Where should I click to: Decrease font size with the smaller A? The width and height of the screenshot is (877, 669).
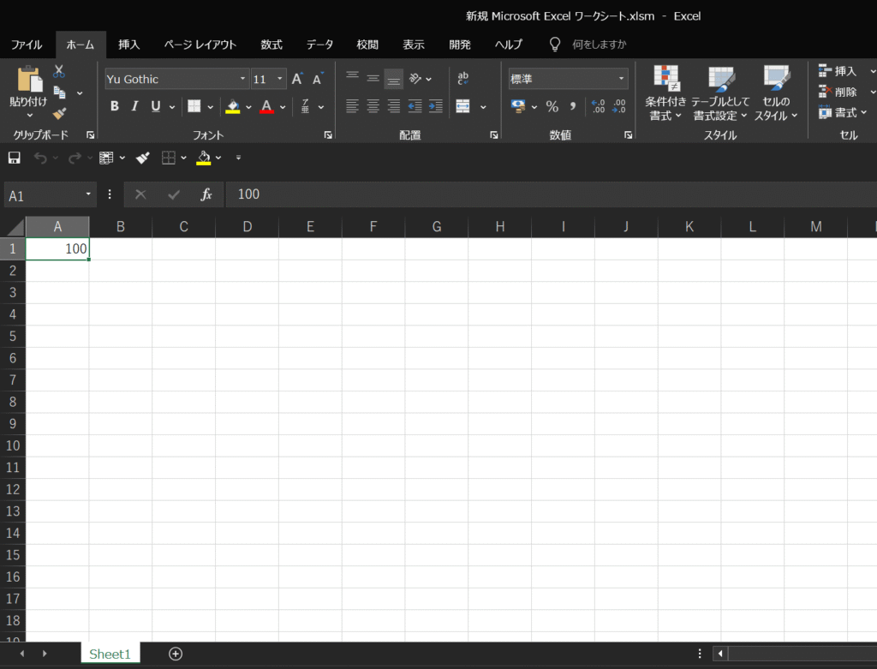[318, 79]
